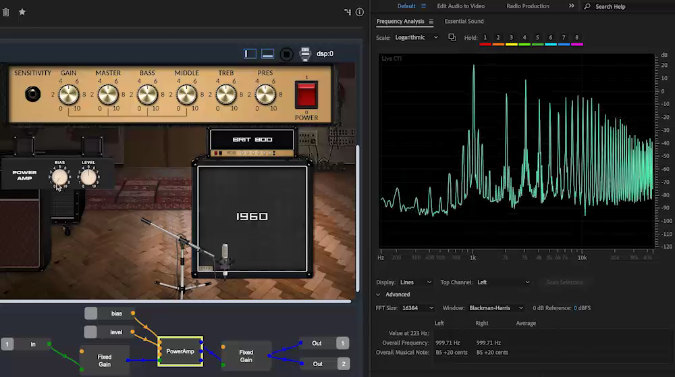
Task: Switch to the Essential Sound tab
Action: click(464, 22)
